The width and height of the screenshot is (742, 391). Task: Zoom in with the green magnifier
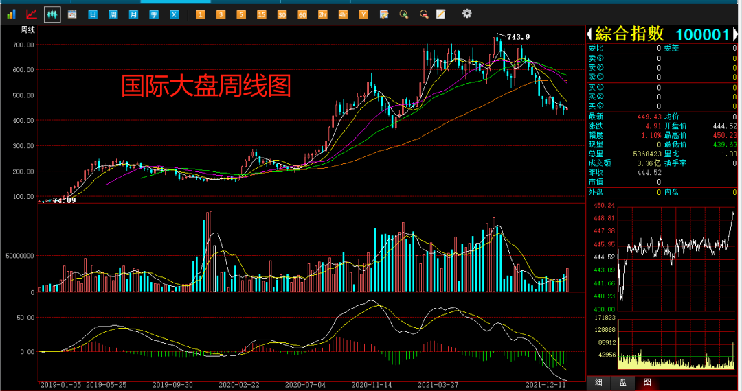point(404,14)
